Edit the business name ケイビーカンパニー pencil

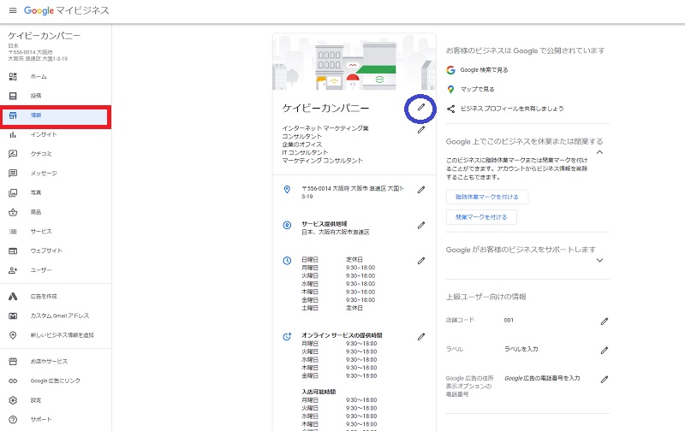420,107
